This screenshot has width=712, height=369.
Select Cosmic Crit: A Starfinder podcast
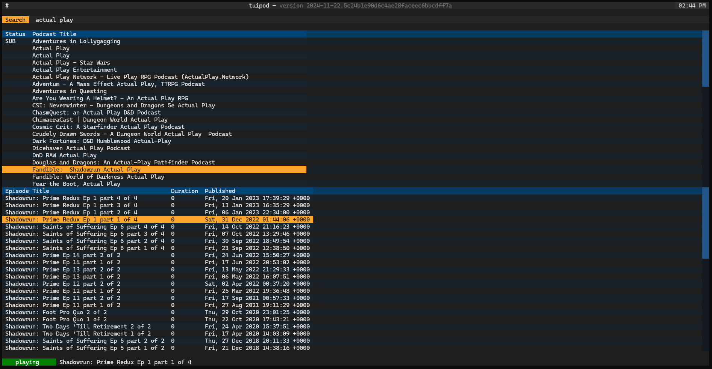[154, 127]
